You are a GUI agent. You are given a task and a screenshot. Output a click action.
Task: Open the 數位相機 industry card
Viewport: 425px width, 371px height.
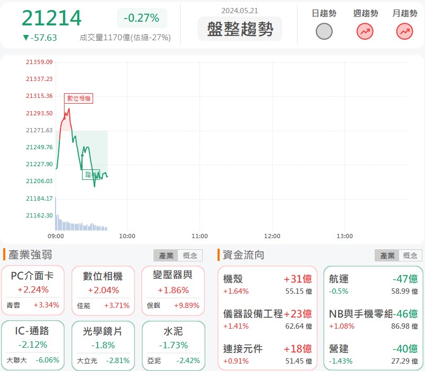pyautogui.click(x=103, y=290)
